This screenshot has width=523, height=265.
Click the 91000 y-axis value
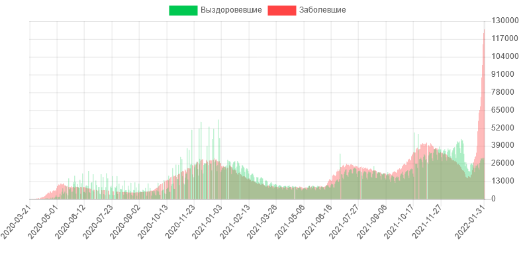(x=503, y=74)
